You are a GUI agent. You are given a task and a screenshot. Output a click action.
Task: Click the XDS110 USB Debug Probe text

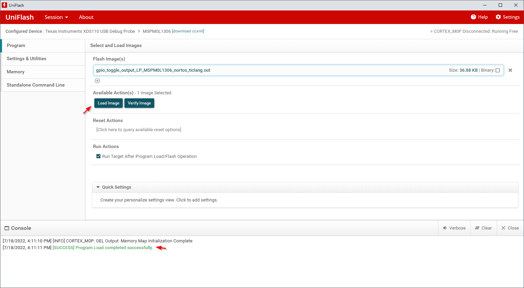tap(90, 31)
